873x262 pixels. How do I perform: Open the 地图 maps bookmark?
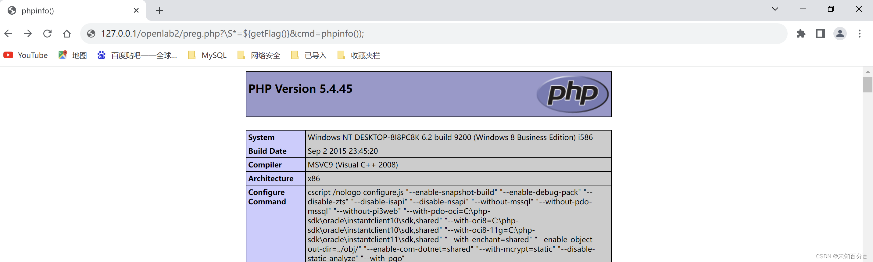[x=73, y=55]
